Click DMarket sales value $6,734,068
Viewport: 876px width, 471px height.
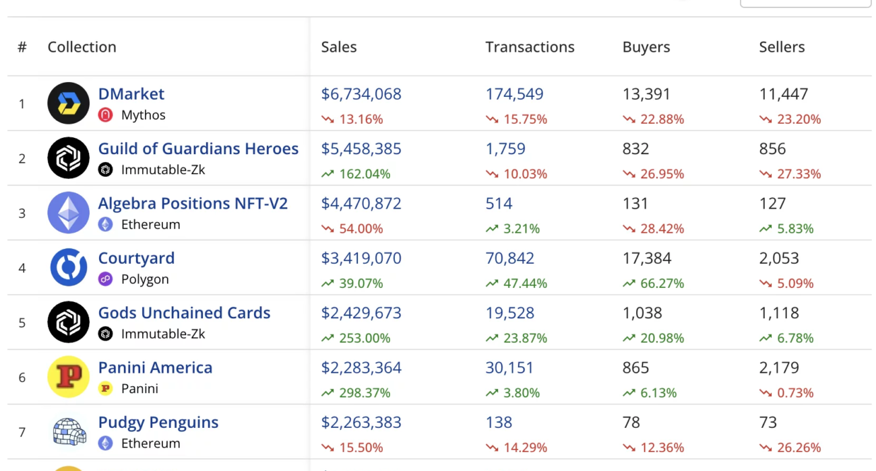(361, 94)
